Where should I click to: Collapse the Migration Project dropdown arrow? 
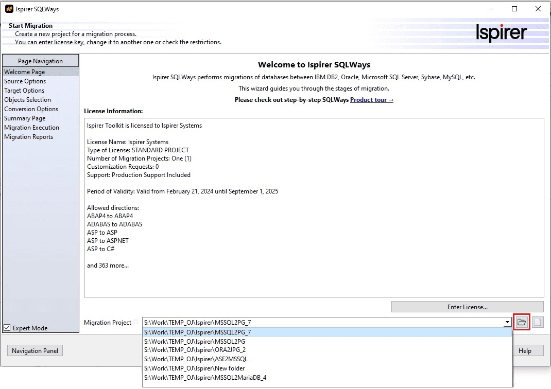(508, 322)
